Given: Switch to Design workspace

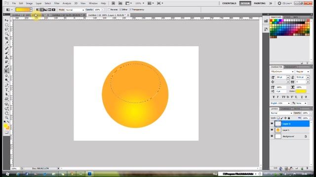Looking at the screenshot, I should (245, 3).
